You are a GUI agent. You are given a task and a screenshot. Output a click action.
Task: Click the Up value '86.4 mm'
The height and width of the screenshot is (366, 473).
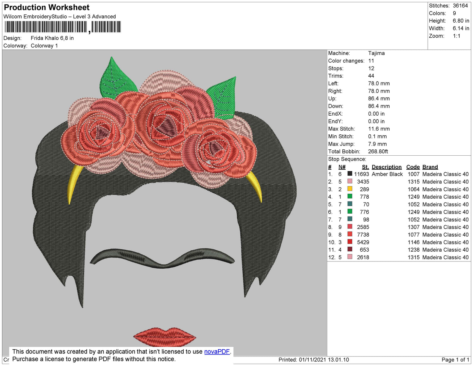coord(379,98)
